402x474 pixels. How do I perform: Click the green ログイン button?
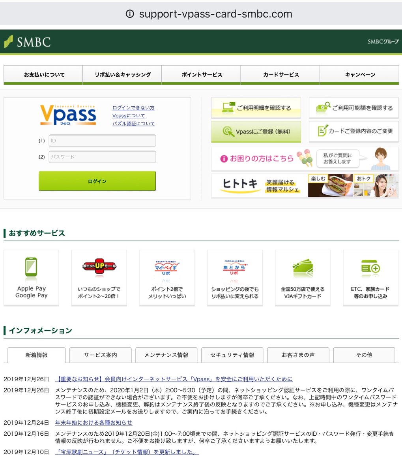[97, 181]
